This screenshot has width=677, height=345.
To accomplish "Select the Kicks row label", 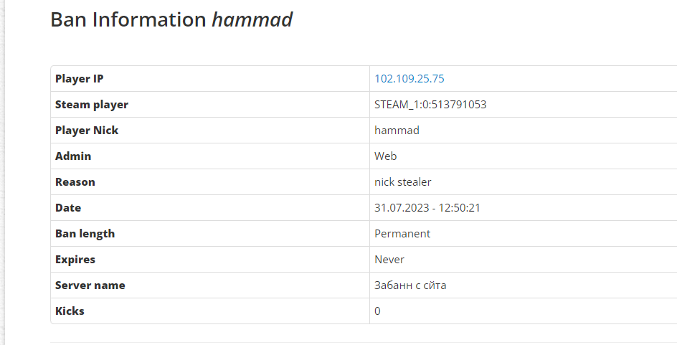I will tap(70, 311).
